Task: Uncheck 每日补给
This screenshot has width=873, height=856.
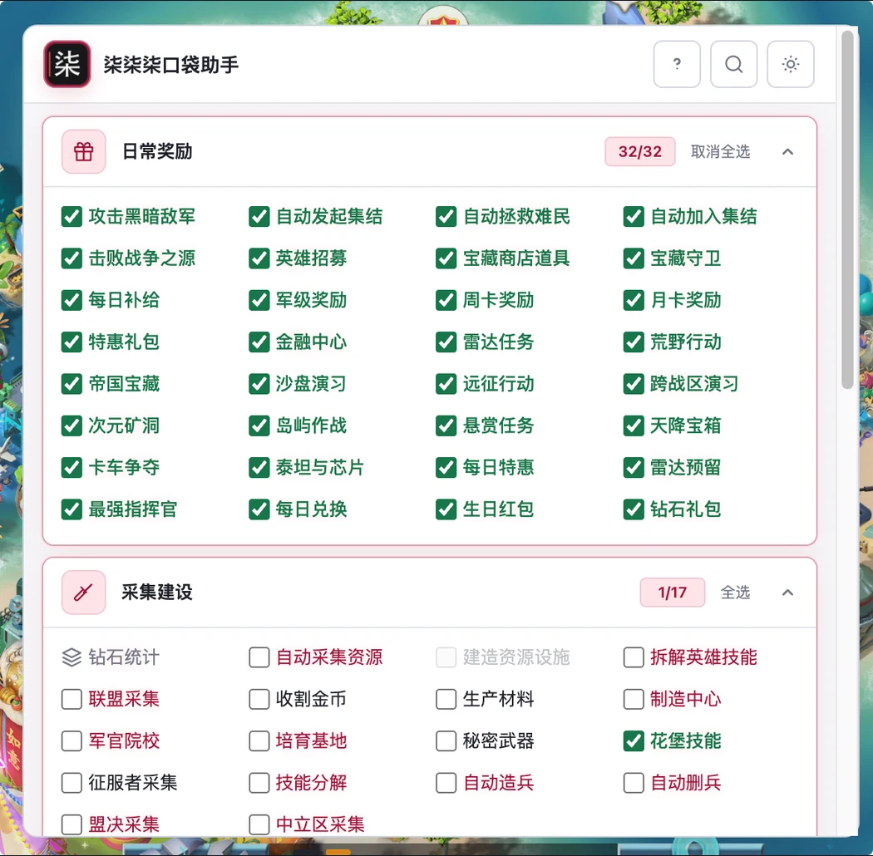Action: pos(72,300)
